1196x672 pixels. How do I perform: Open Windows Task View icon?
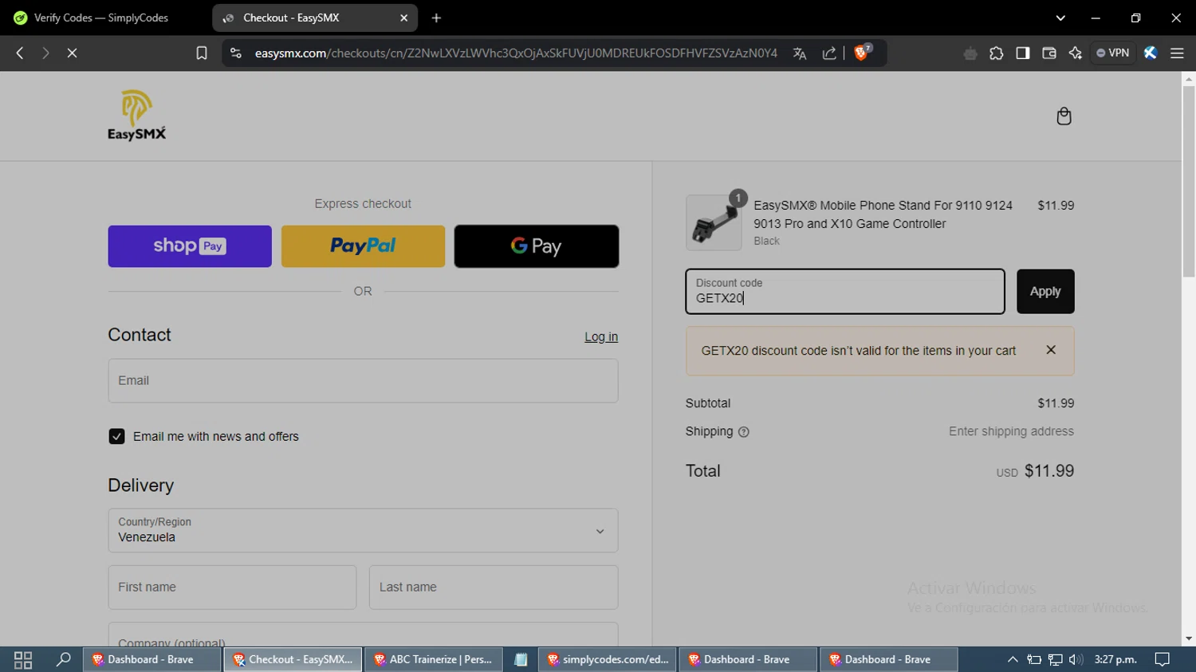click(x=23, y=660)
